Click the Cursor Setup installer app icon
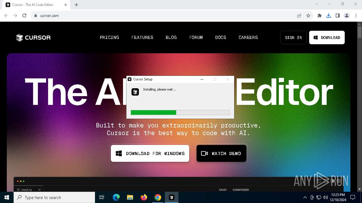 click(x=135, y=92)
